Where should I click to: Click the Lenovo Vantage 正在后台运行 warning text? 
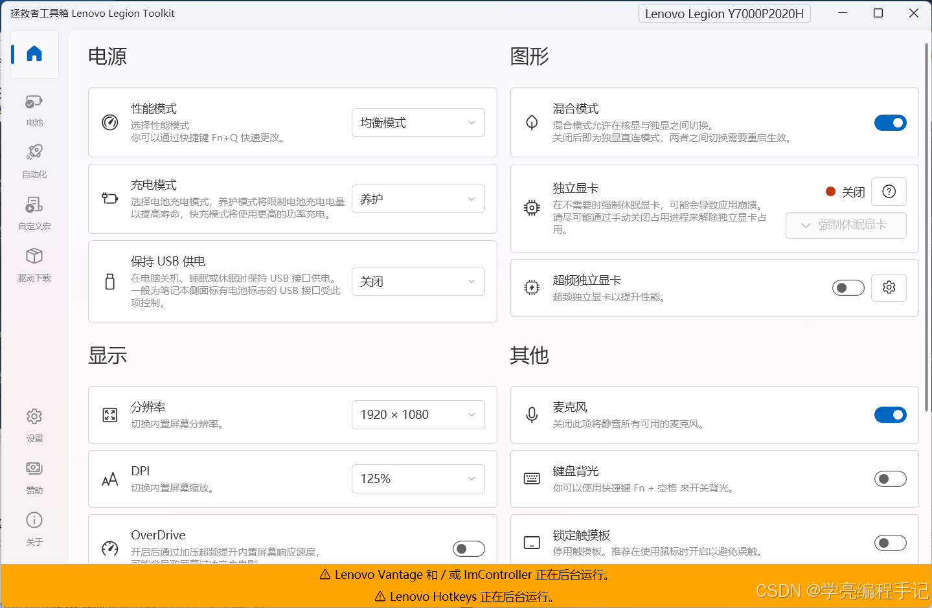[x=473, y=575]
